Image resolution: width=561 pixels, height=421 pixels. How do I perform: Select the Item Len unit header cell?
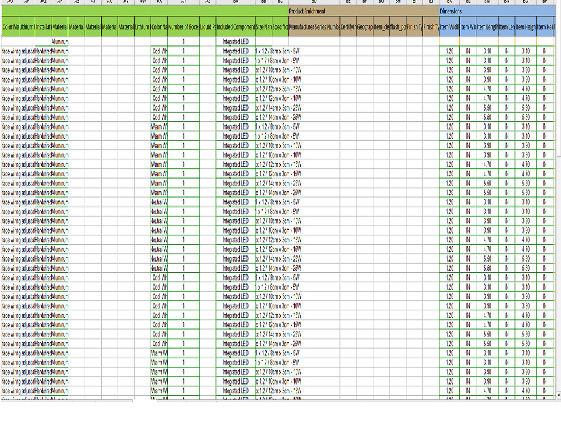pos(506,26)
